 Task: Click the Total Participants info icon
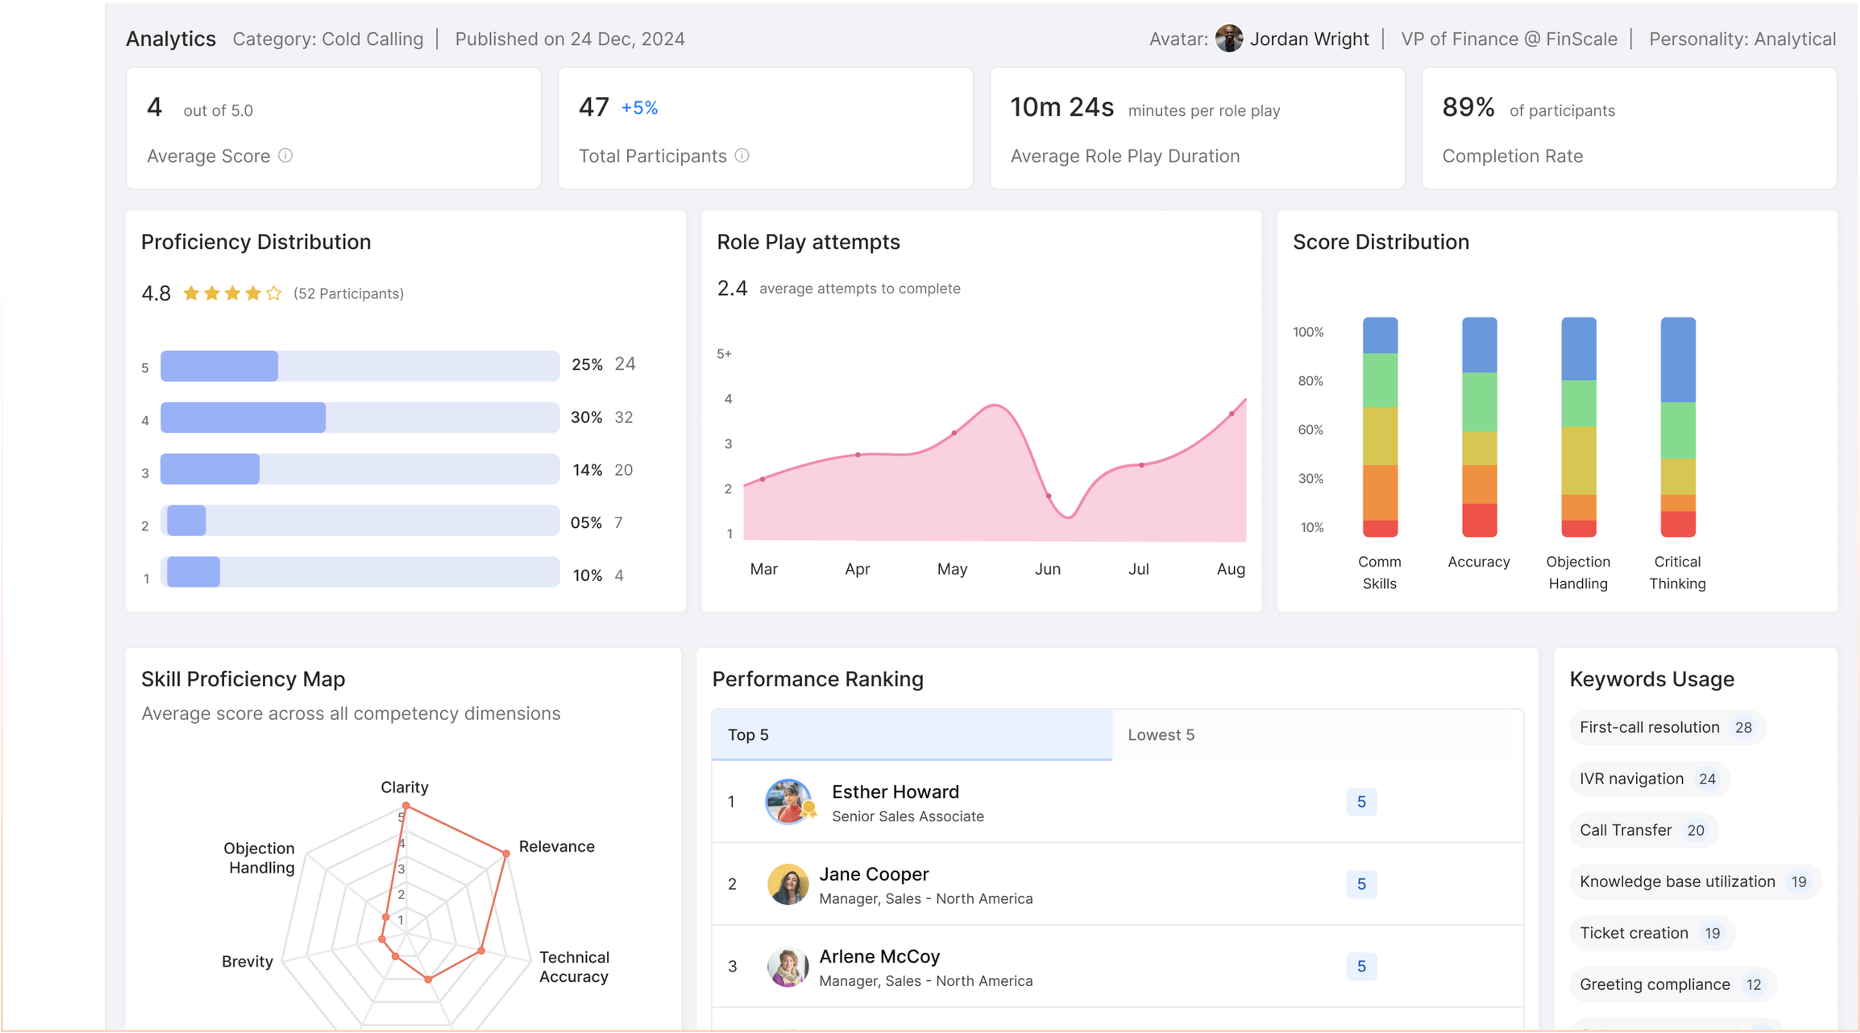tap(742, 155)
